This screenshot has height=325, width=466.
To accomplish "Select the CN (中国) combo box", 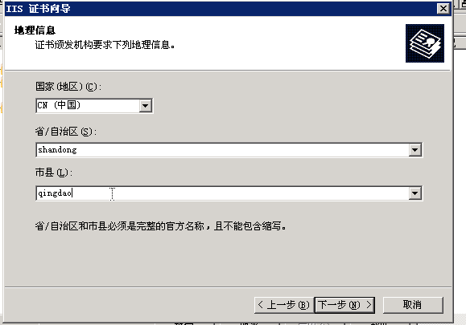I will [94, 105].
